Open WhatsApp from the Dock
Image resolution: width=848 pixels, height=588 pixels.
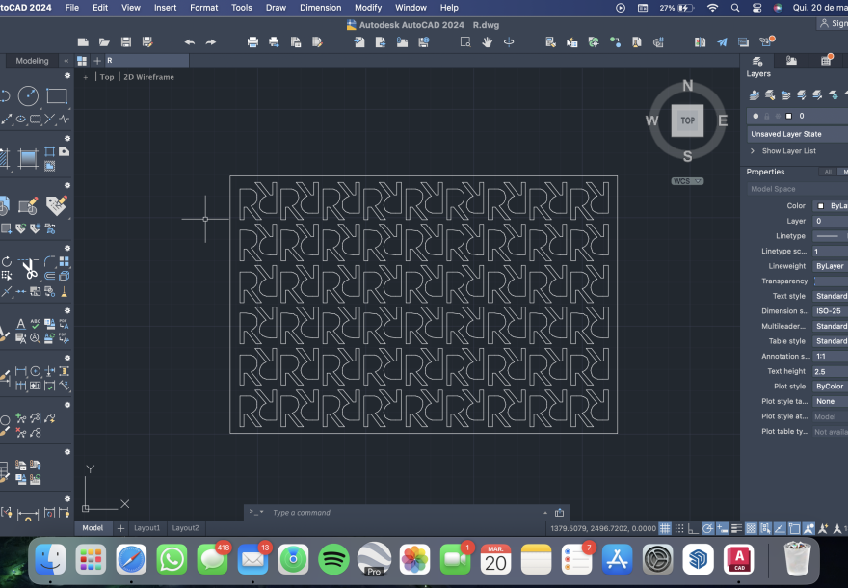[x=172, y=559]
